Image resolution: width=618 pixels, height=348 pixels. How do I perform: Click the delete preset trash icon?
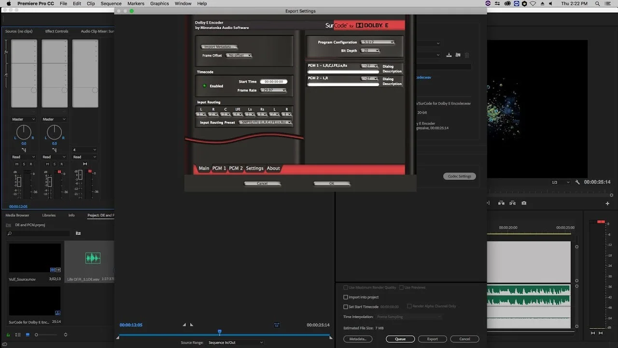point(467,55)
